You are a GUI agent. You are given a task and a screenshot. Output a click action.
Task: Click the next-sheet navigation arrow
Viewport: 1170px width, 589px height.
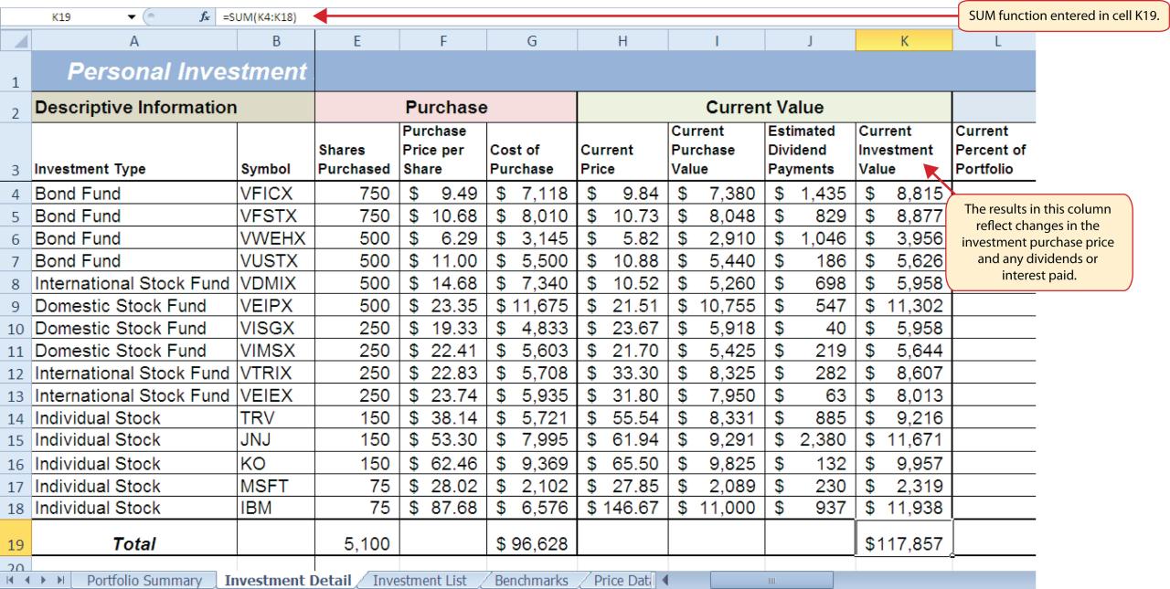point(44,579)
